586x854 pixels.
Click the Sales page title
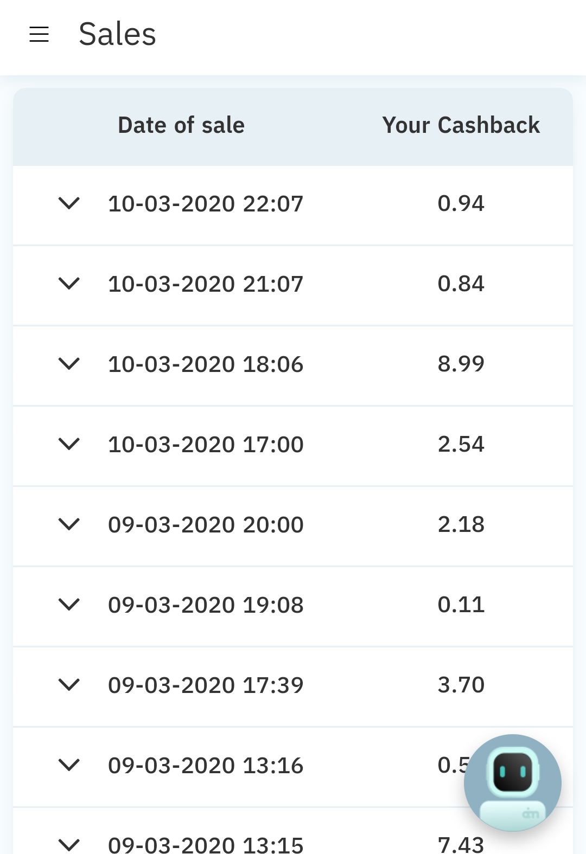point(117,34)
